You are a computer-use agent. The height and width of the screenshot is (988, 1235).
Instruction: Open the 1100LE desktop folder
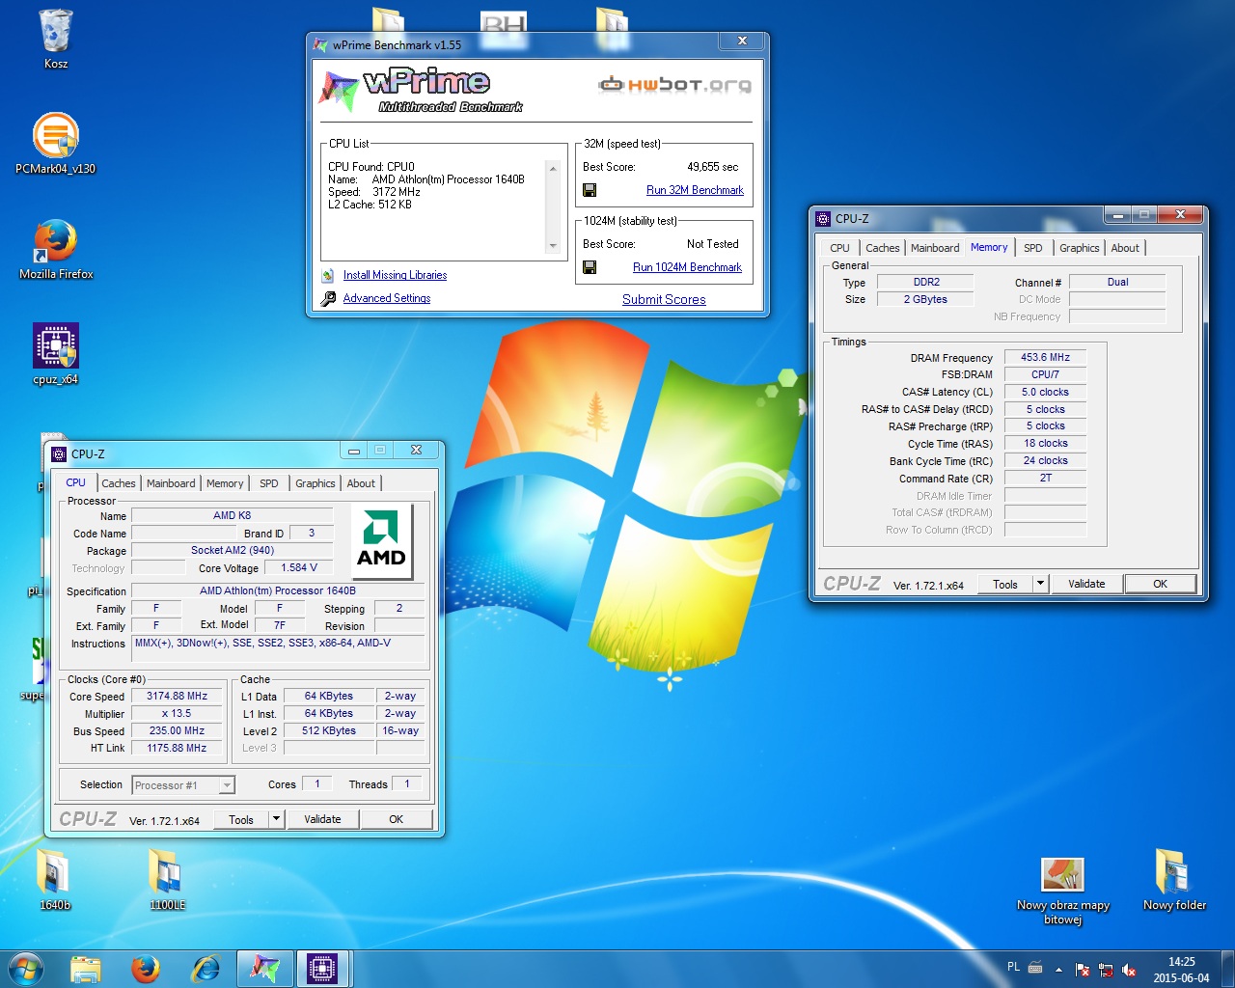click(167, 879)
